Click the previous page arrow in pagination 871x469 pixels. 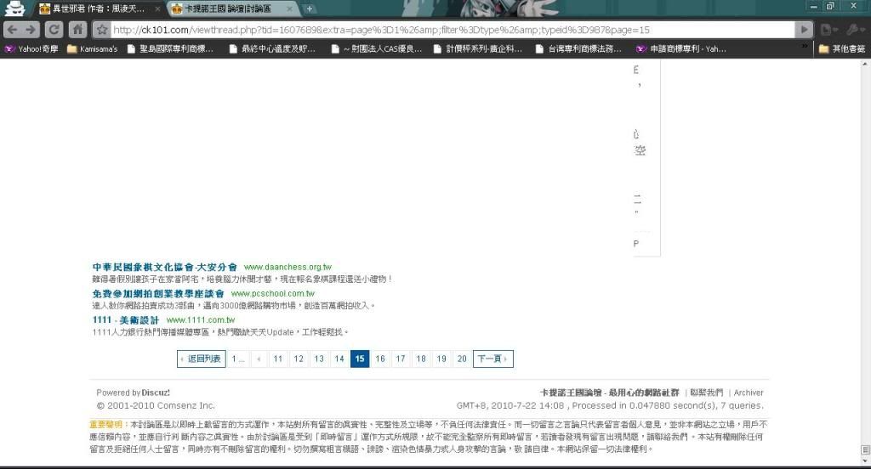tap(259, 359)
